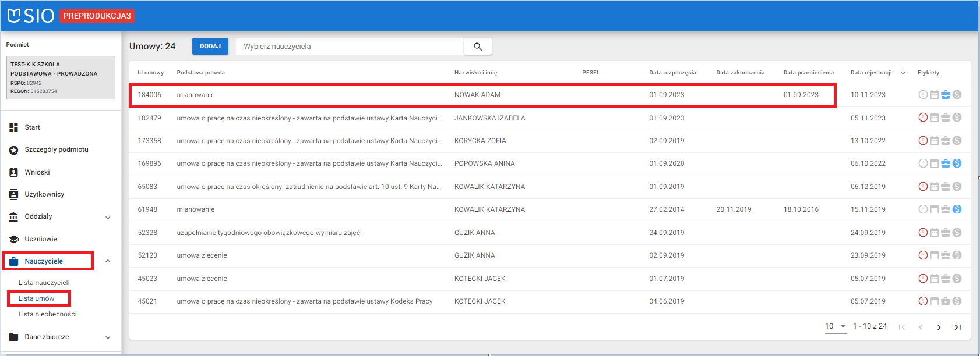Click blue dollar icon in contract 61948 row
Screen dimensions: 980x356
(x=957, y=209)
